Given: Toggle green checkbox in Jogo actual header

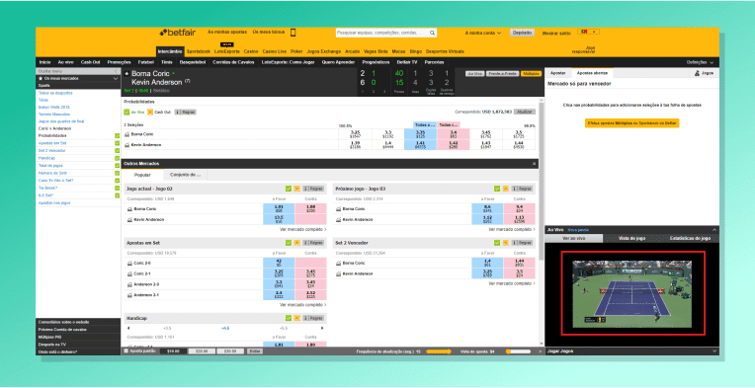Looking at the screenshot, I should [289, 189].
